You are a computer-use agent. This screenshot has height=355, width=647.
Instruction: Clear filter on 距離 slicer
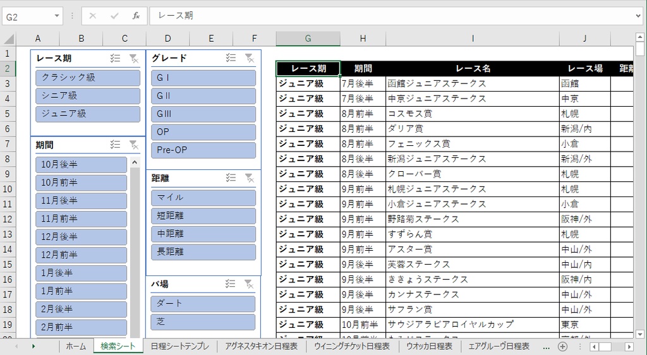249,177
